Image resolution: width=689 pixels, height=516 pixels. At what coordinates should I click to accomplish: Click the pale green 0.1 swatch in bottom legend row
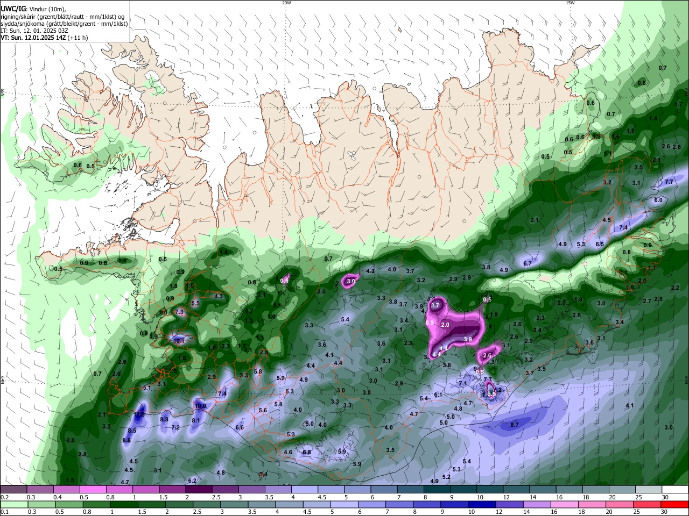tap(14, 504)
